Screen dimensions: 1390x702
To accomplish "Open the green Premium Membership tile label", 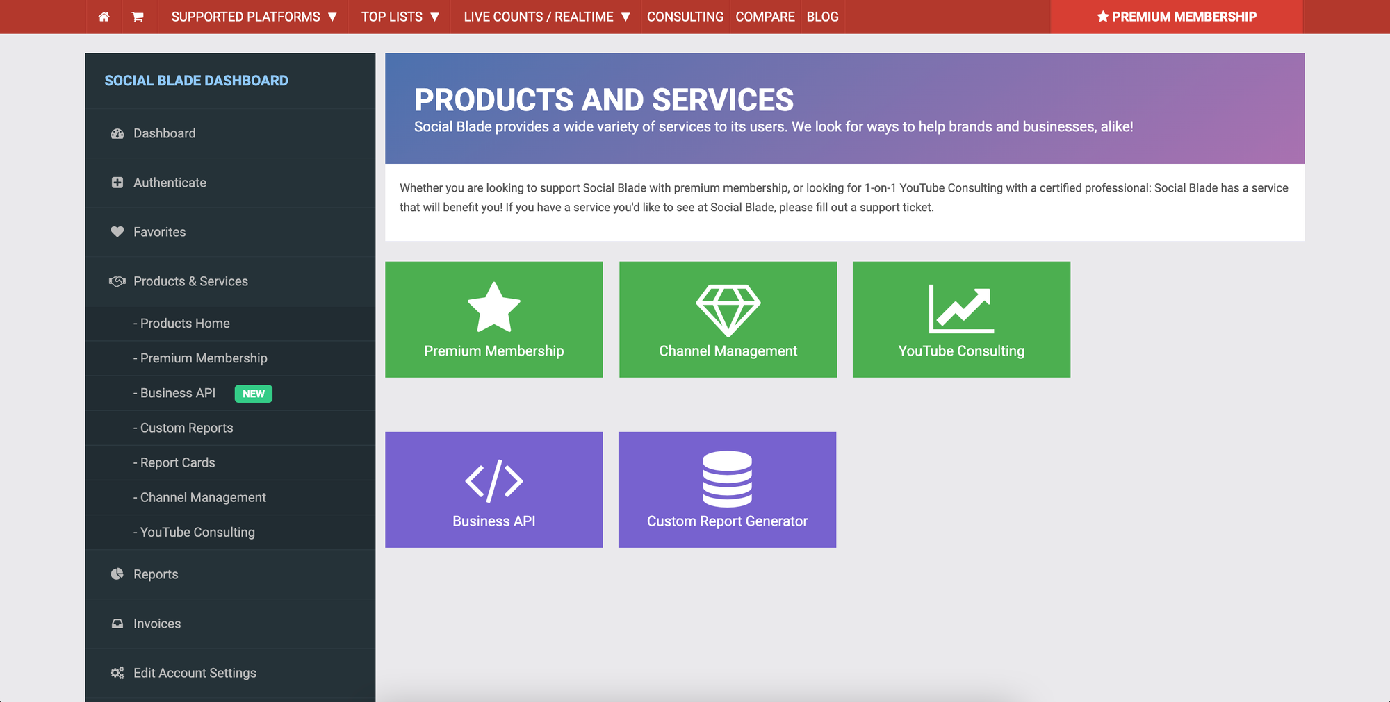I will point(494,351).
